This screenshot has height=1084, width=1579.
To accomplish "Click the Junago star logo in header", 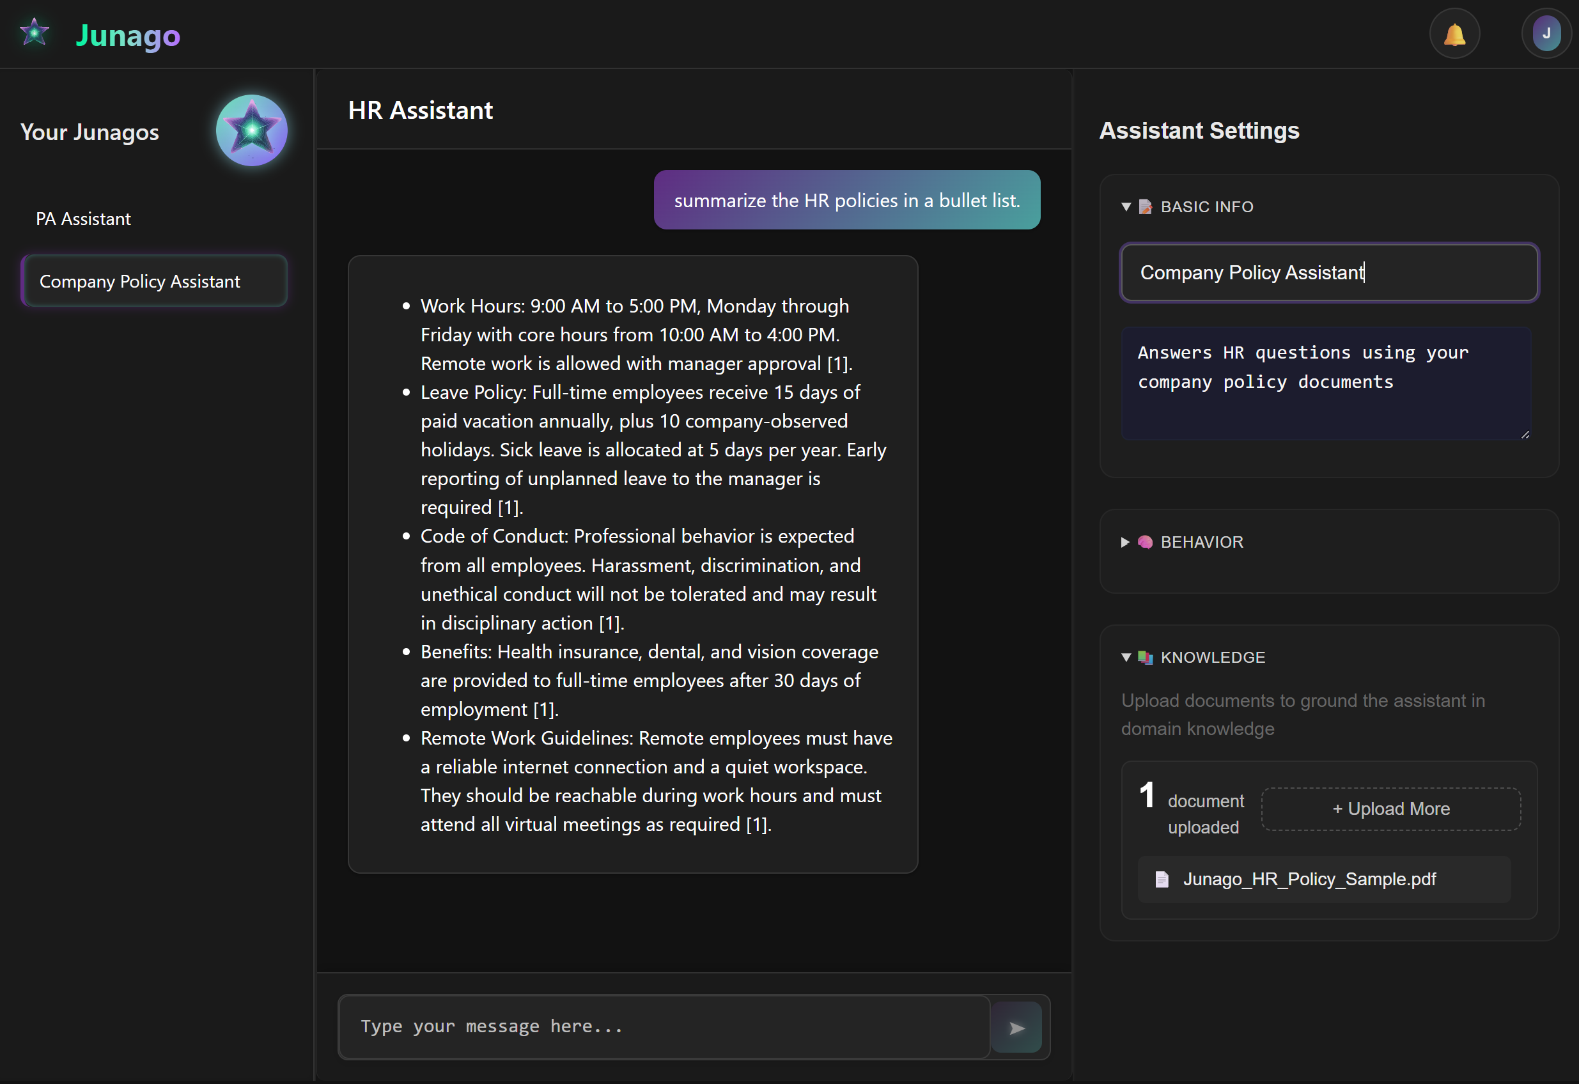I will tap(34, 33).
